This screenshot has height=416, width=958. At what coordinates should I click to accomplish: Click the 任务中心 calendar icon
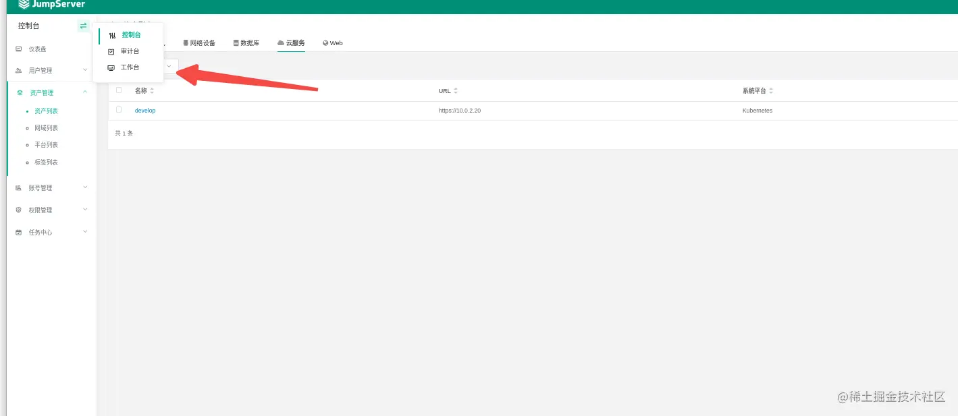click(19, 233)
